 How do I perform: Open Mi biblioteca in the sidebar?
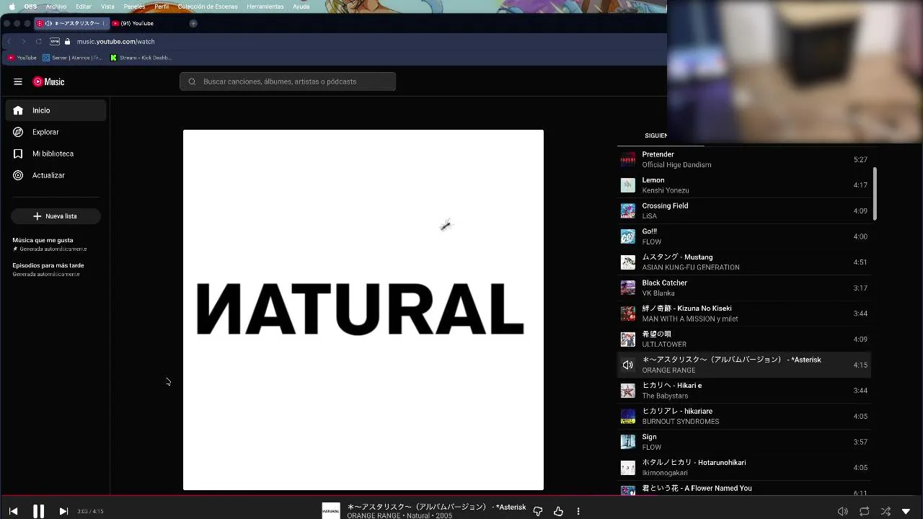[x=56, y=154]
